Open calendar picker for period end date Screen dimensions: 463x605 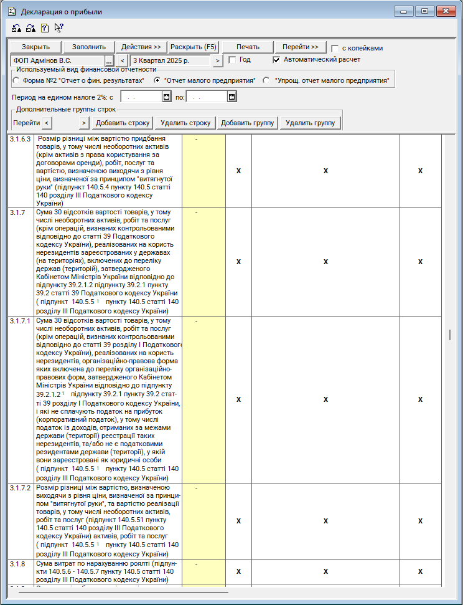pyautogui.click(x=231, y=97)
